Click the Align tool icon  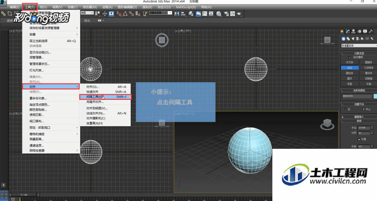tap(183, 14)
